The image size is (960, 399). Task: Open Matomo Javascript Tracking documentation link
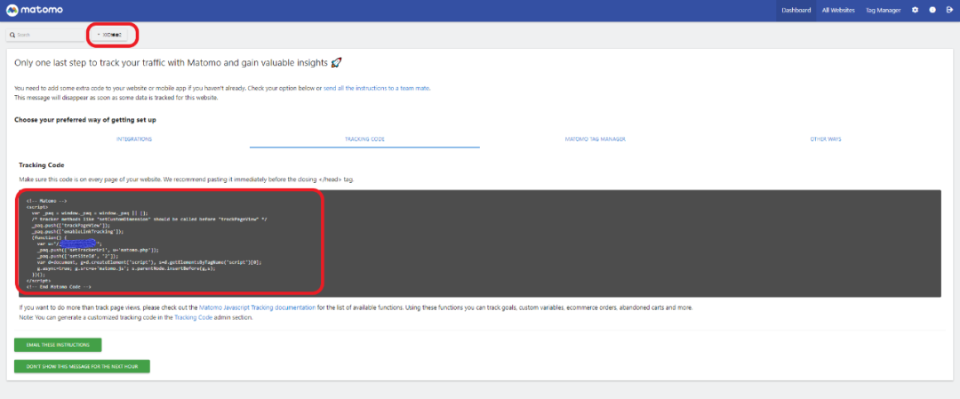258,307
